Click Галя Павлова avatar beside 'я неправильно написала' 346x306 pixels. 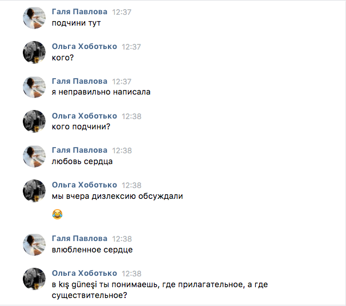(34, 87)
